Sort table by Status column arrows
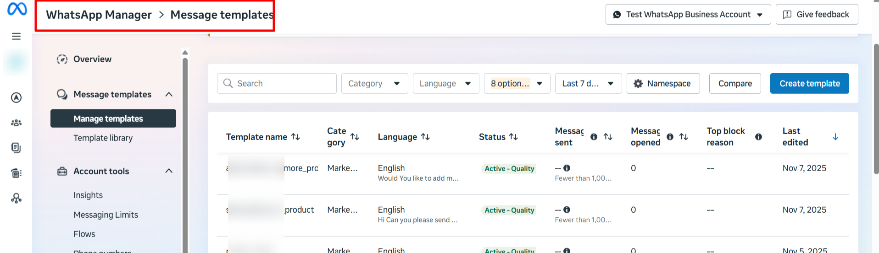This screenshot has width=879, height=253. coord(513,137)
